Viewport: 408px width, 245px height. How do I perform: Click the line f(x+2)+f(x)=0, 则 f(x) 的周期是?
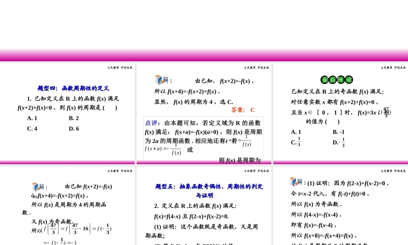(68, 107)
